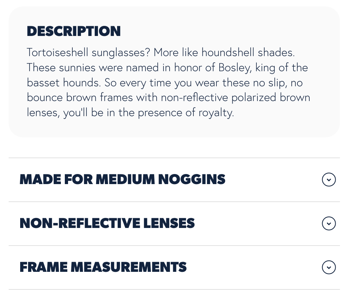Select the DESCRIPTION heading
Viewport: 350px width, 297px height.
(74, 31)
